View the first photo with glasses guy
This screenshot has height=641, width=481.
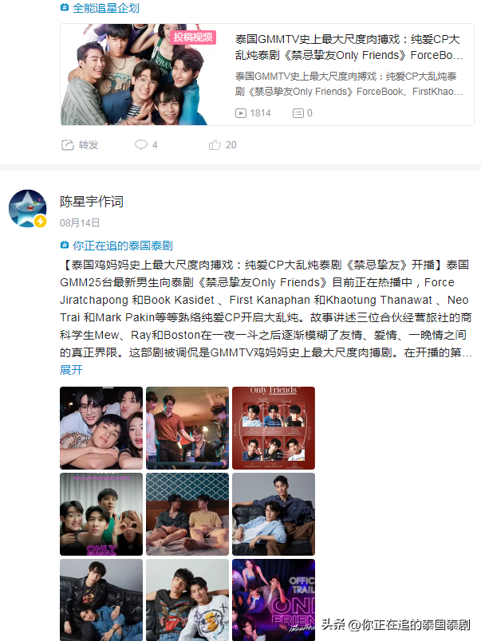tap(101, 428)
